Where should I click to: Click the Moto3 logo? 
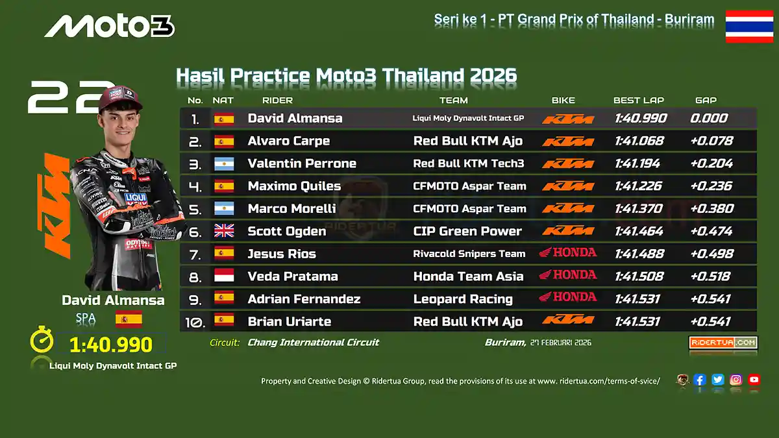click(109, 26)
